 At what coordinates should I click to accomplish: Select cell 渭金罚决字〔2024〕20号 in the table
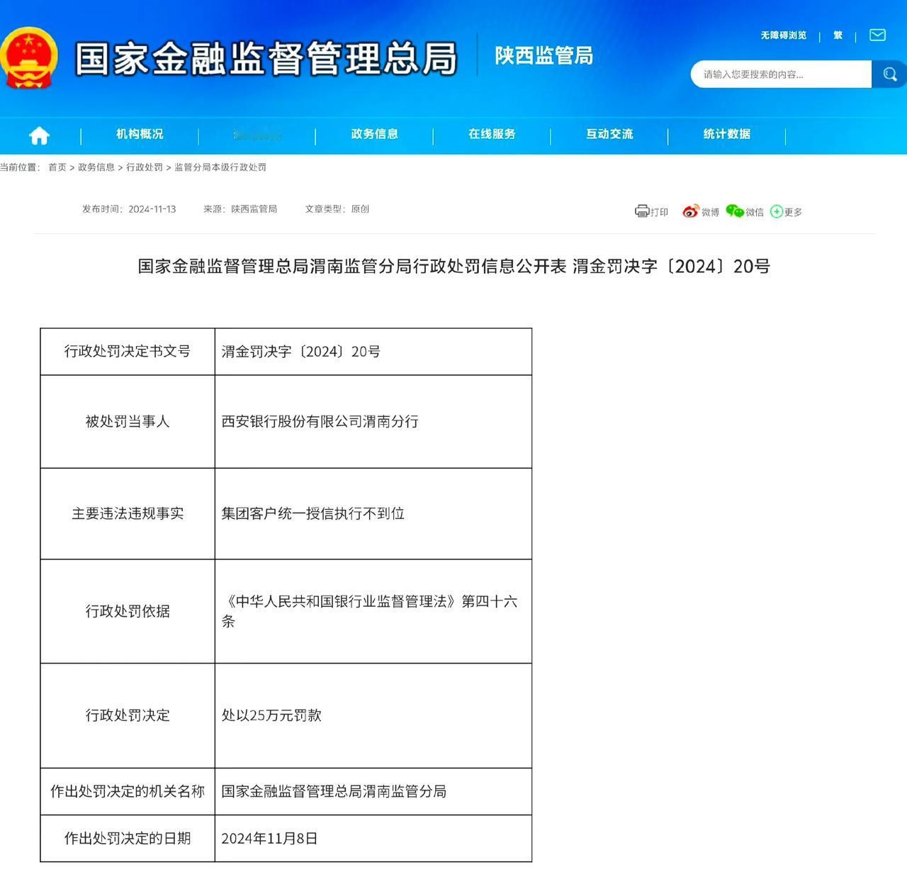[x=373, y=352]
